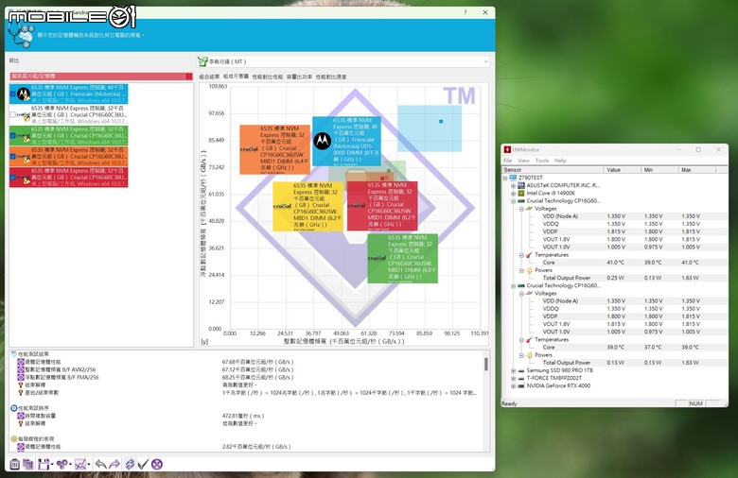The height and width of the screenshot is (478, 738).
Task: Click the purple gears options icon
Action: point(61,465)
